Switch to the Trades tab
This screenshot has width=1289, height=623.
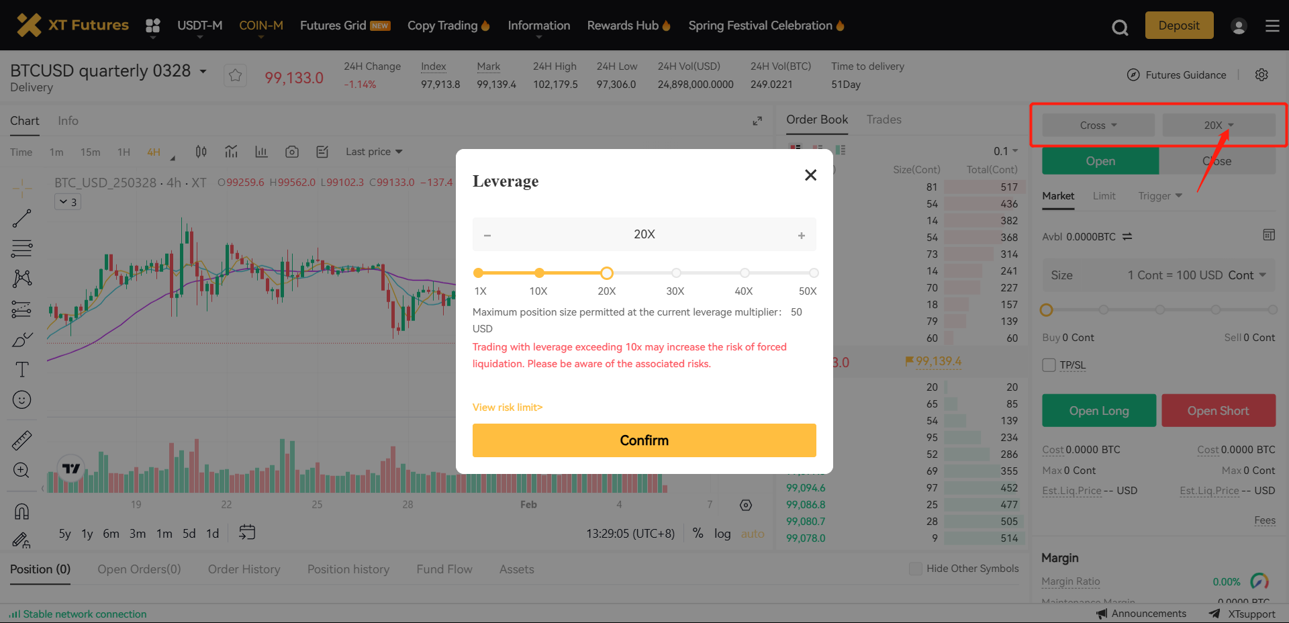pyautogui.click(x=884, y=119)
